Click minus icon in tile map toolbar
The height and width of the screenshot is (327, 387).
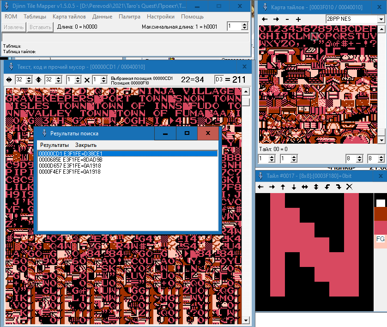tap(287, 19)
